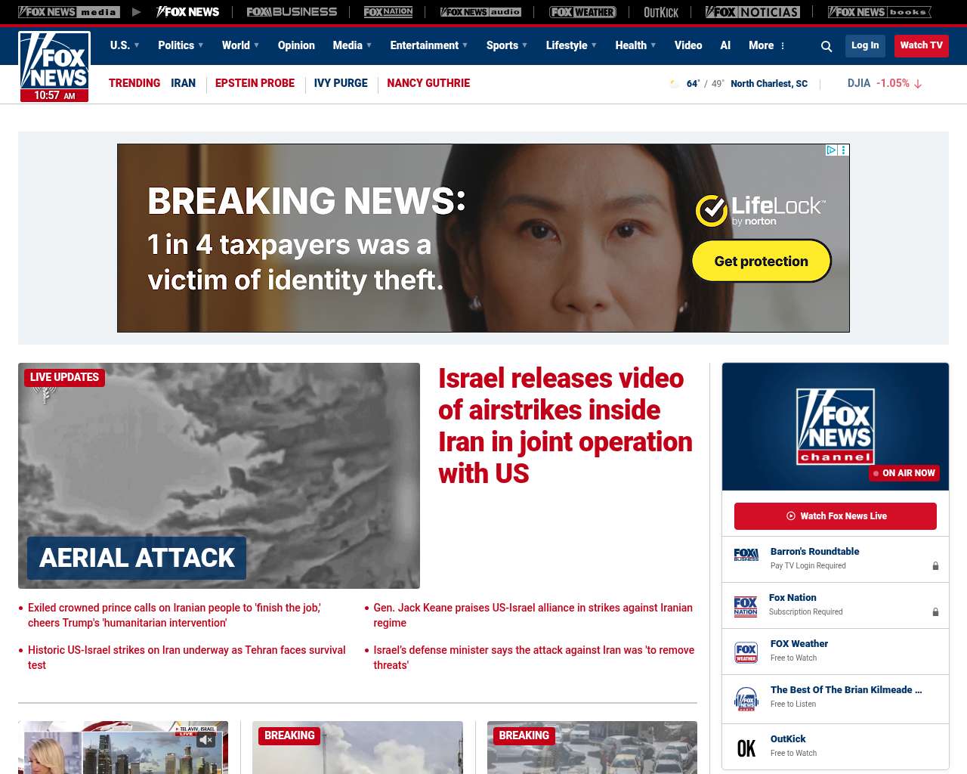Viewport: 967px width, 774px height.
Task: Go to the Video section
Action: tap(688, 45)
